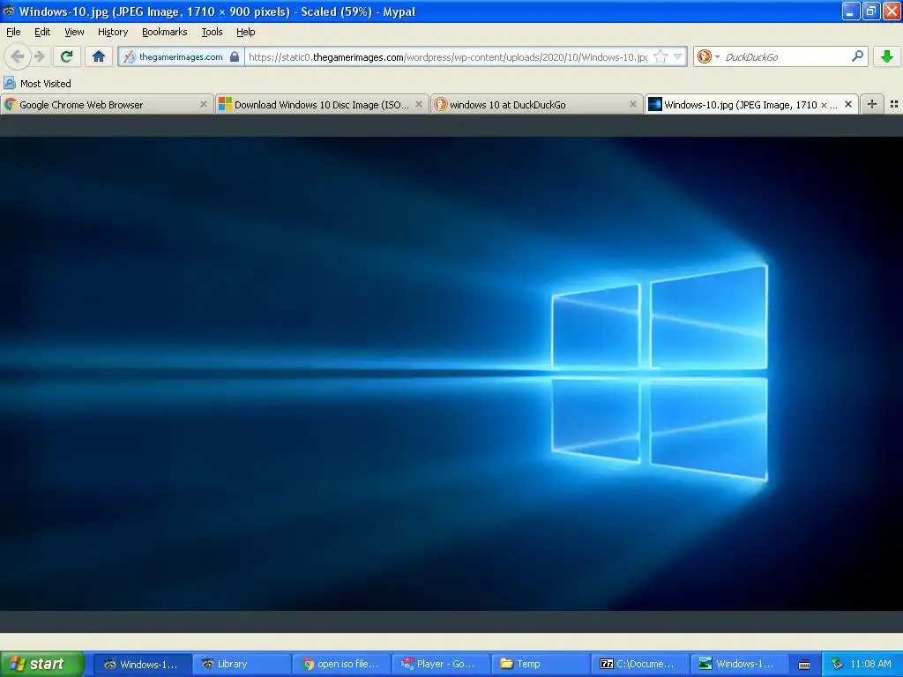
Task: Click the safely remove hardware tray icon
Action: click(837, 665)
